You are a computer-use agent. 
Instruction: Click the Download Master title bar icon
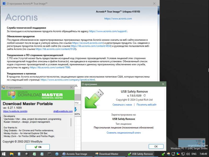(x=3, y=87)
